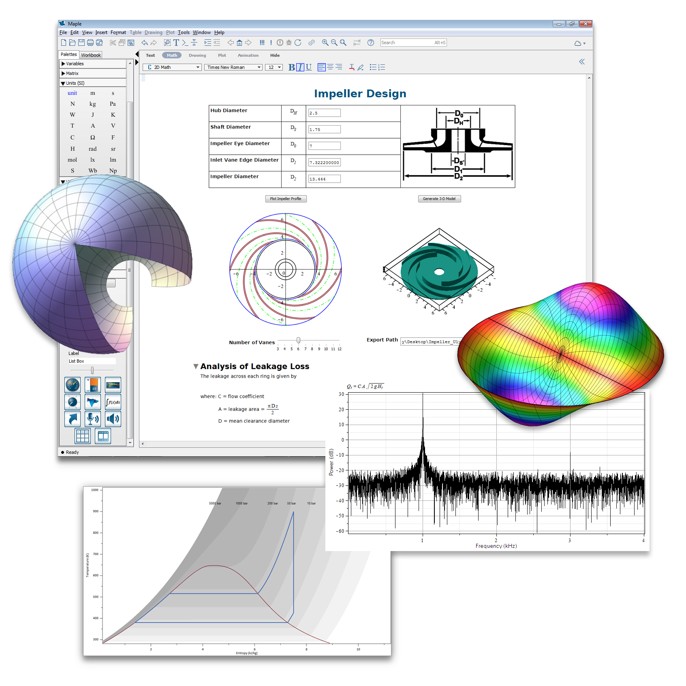Select the speaker component in the palette
The width and height of the screenshot is (686, 686).
pyautogui.click(x=113, y=419)
